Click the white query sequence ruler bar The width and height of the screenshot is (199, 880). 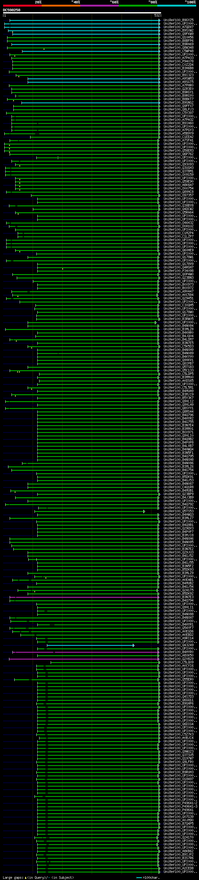82,12
